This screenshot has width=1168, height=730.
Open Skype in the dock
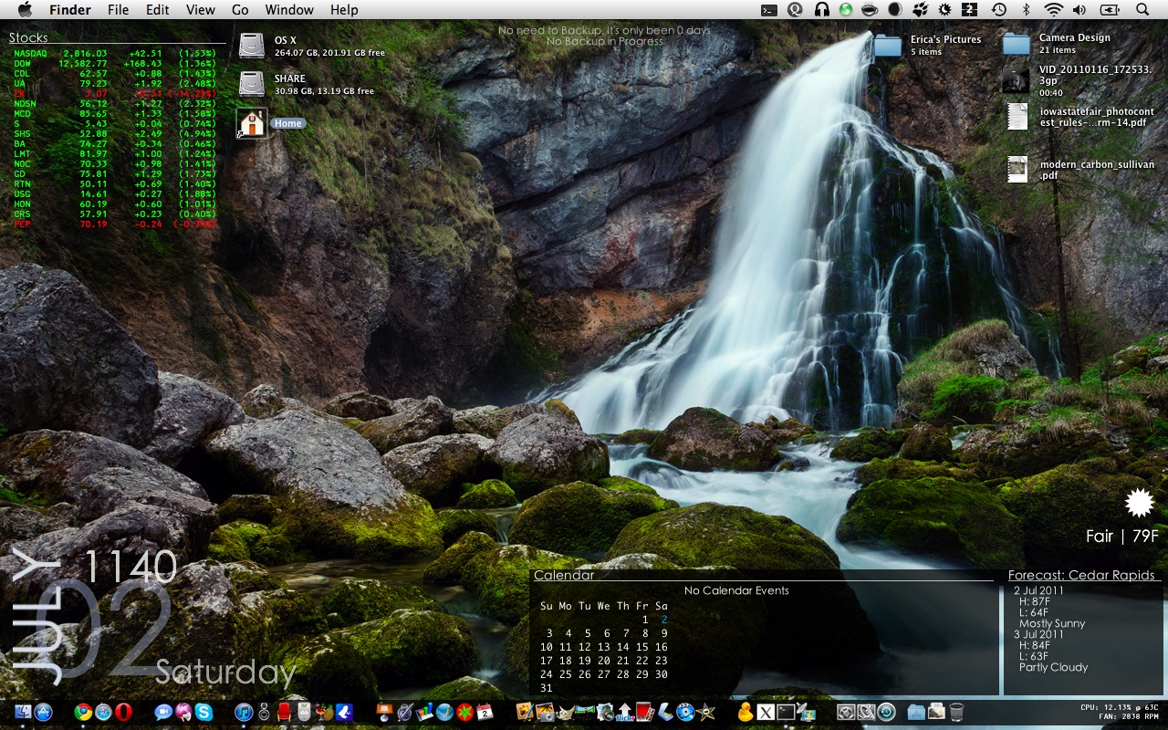click(203, 713)
